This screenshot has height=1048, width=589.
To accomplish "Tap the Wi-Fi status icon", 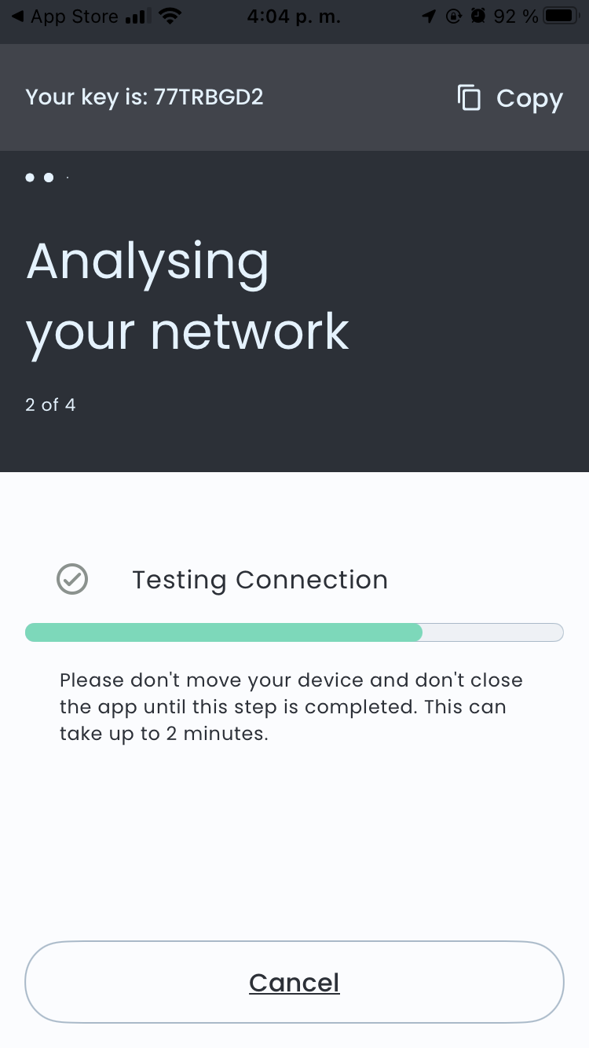I will (169, 16).
